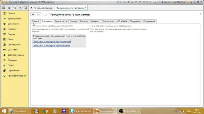Toggle 'Счета, акты и накладные от поставщиков' checkbox
Viewport: 204px width, 114px height.
[x=91, y=26]
